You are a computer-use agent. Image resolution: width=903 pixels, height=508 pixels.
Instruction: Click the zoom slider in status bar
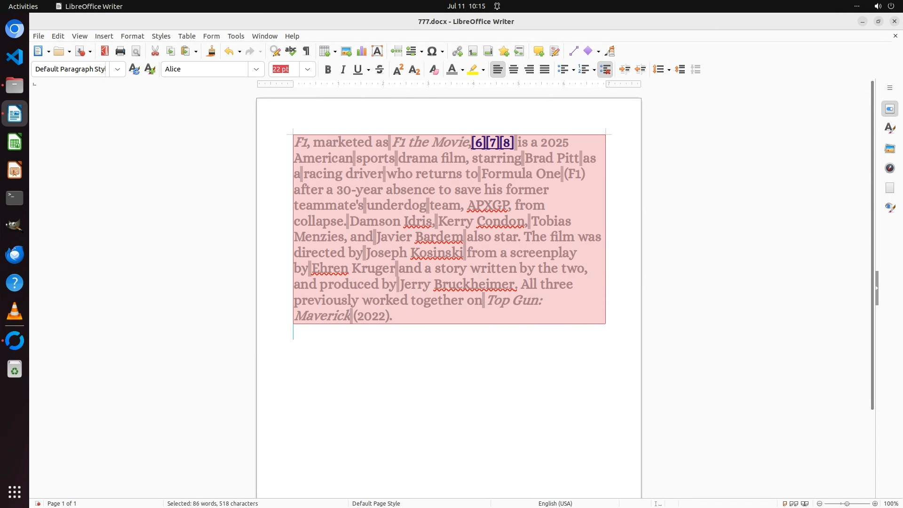pyautogui.click(x=847, y=503)
